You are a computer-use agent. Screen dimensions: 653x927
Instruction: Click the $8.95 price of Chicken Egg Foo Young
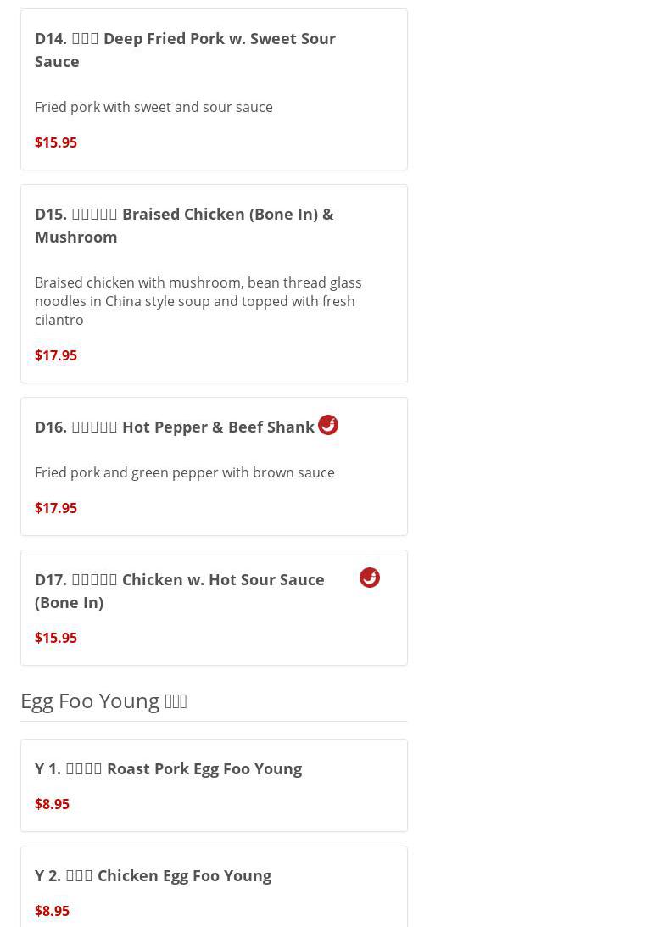(52, 911)
